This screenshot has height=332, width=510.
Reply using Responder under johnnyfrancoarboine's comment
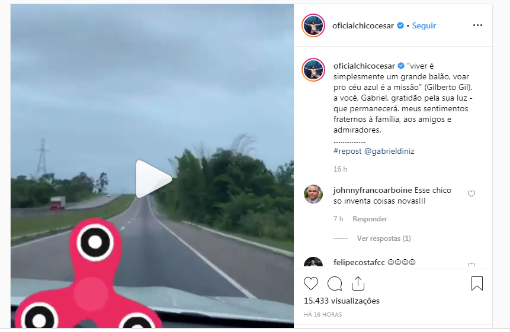tap(370, 219)
